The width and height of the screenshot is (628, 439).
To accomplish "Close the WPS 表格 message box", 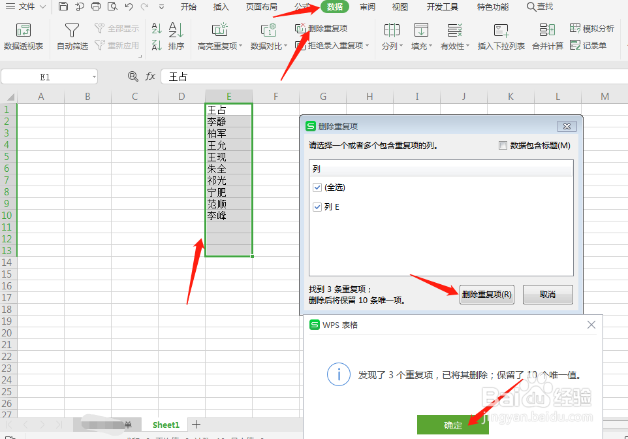I will (x=591, y=325).
